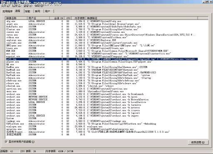Select the csrss.exe process row
Screen dimensions: 213x154
(x=102, y=35)
